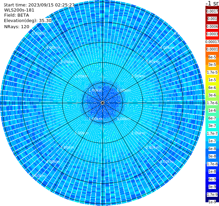Click the plot center where rays converge

click(x=103, y=103)
